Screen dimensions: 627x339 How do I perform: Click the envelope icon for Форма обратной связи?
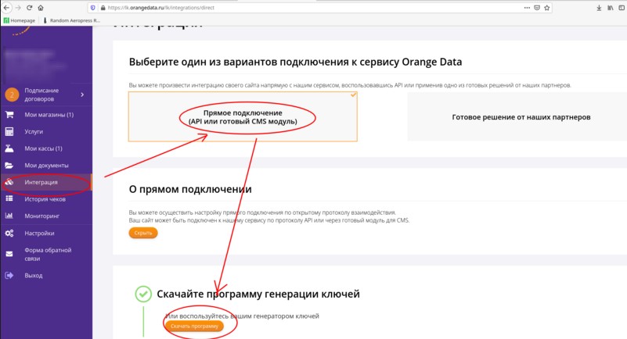point(9,254)
